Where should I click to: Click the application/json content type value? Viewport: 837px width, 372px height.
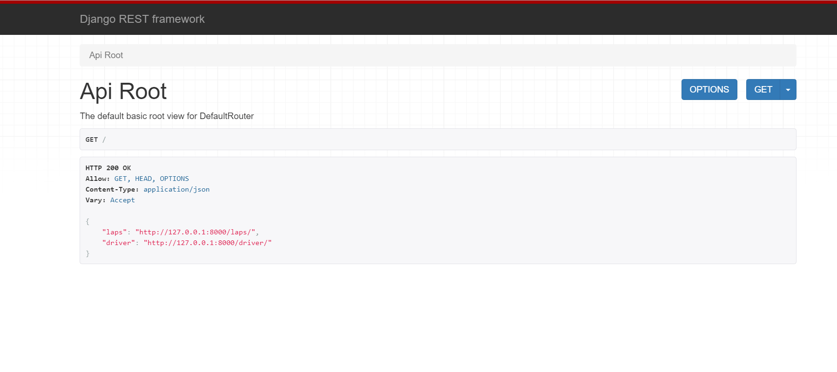coord(176,189)
